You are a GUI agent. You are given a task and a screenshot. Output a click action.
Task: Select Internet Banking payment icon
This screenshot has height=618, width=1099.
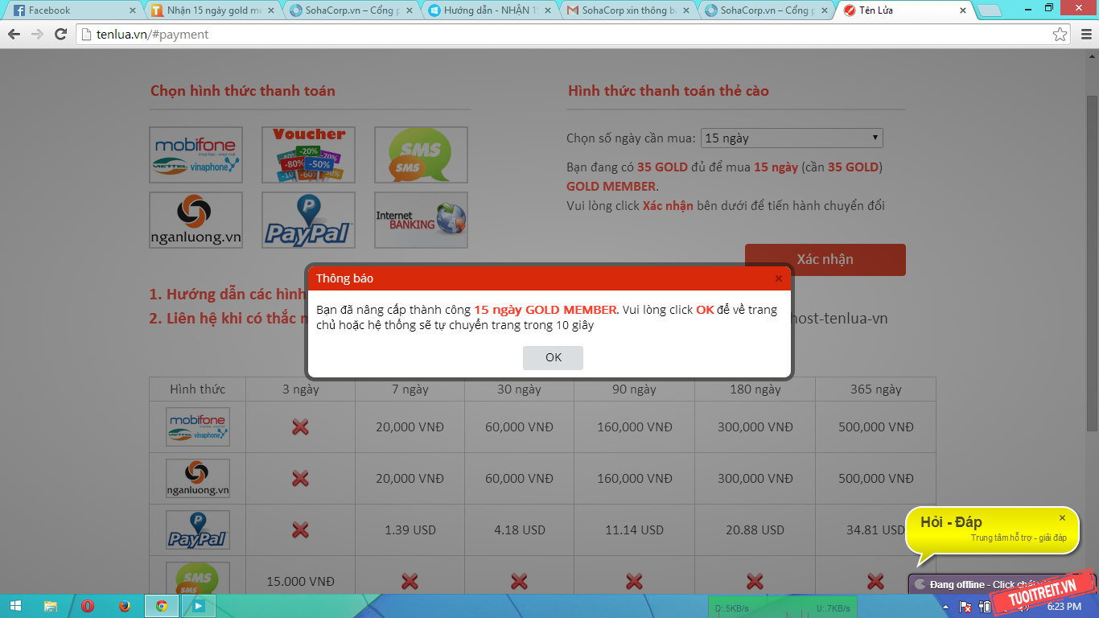(421, 220)
